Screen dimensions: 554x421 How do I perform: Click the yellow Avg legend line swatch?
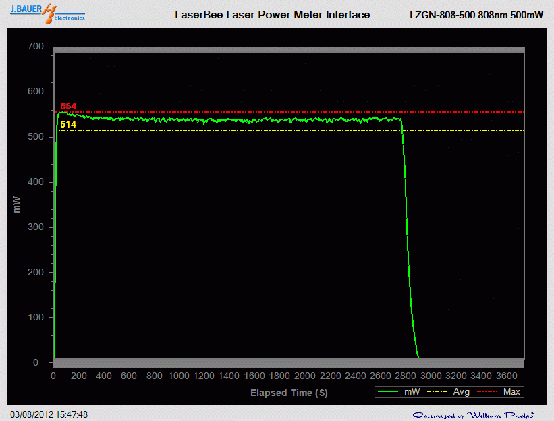tap(439, 391)
